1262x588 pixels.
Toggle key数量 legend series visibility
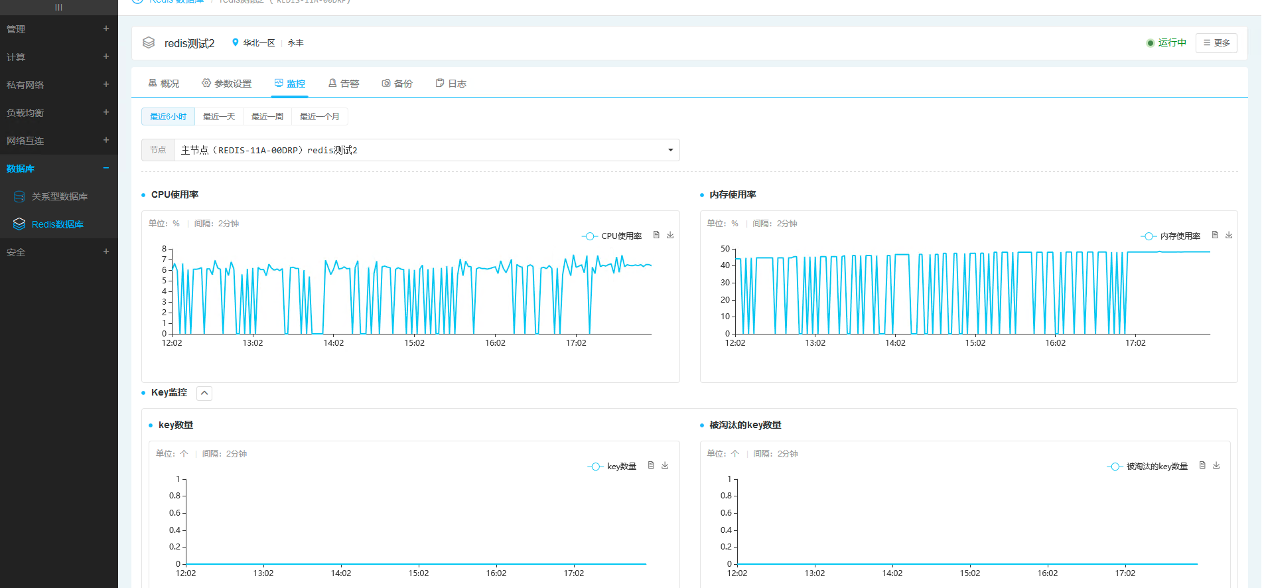612,467
